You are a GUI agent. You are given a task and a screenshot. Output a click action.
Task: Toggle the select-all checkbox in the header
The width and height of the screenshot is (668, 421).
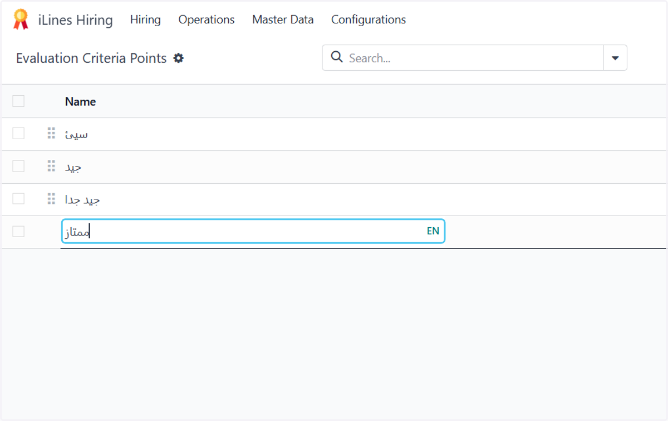click(18, 101)
